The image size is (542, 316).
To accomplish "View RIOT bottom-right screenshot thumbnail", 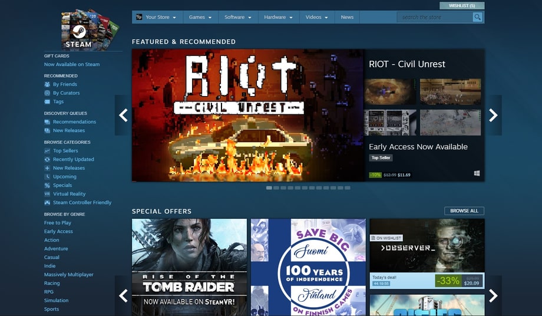I will (451, 123).
